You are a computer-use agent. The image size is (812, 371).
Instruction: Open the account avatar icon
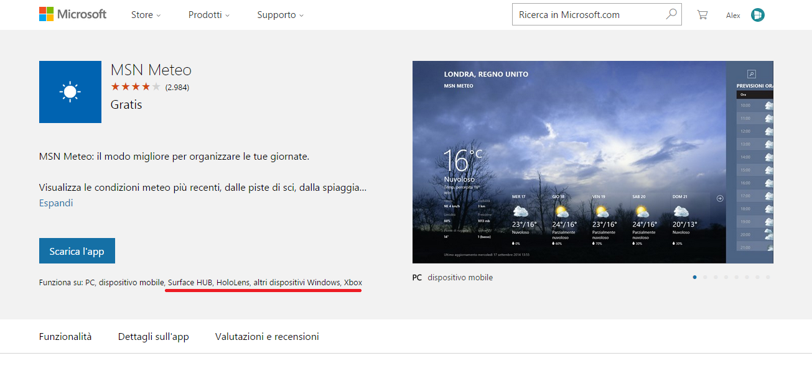(758, 15)
